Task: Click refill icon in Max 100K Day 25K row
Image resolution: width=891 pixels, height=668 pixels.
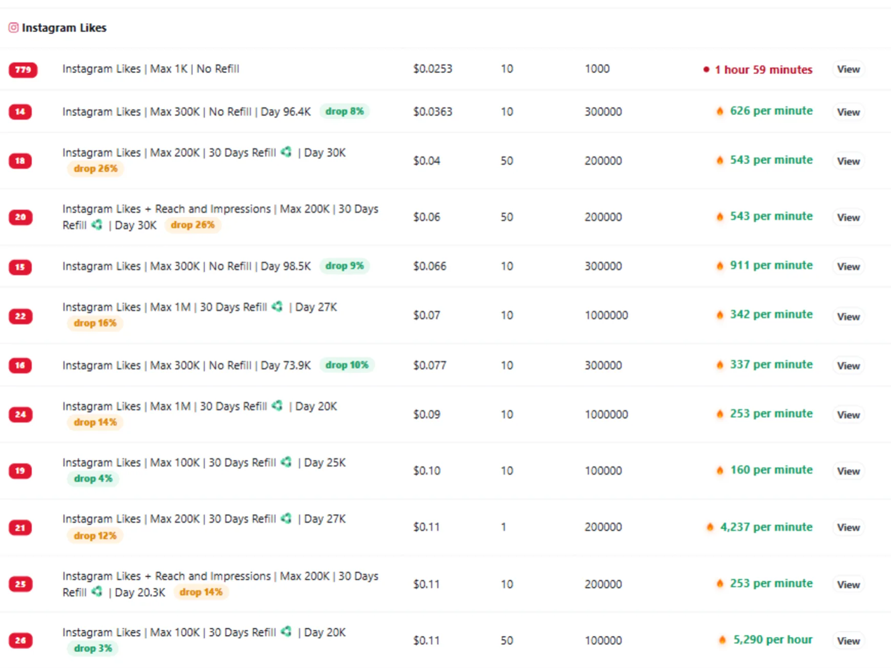Action: tap(286, 462)
